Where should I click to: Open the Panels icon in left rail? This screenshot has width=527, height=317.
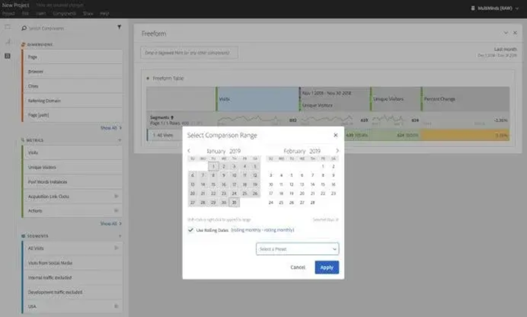[8, 27]
